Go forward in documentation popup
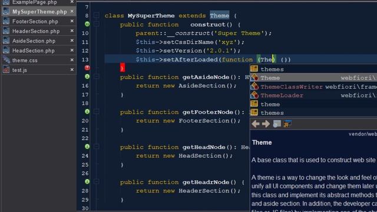The height and width of the screenshot is (212, 377). (x=266, y=124)
